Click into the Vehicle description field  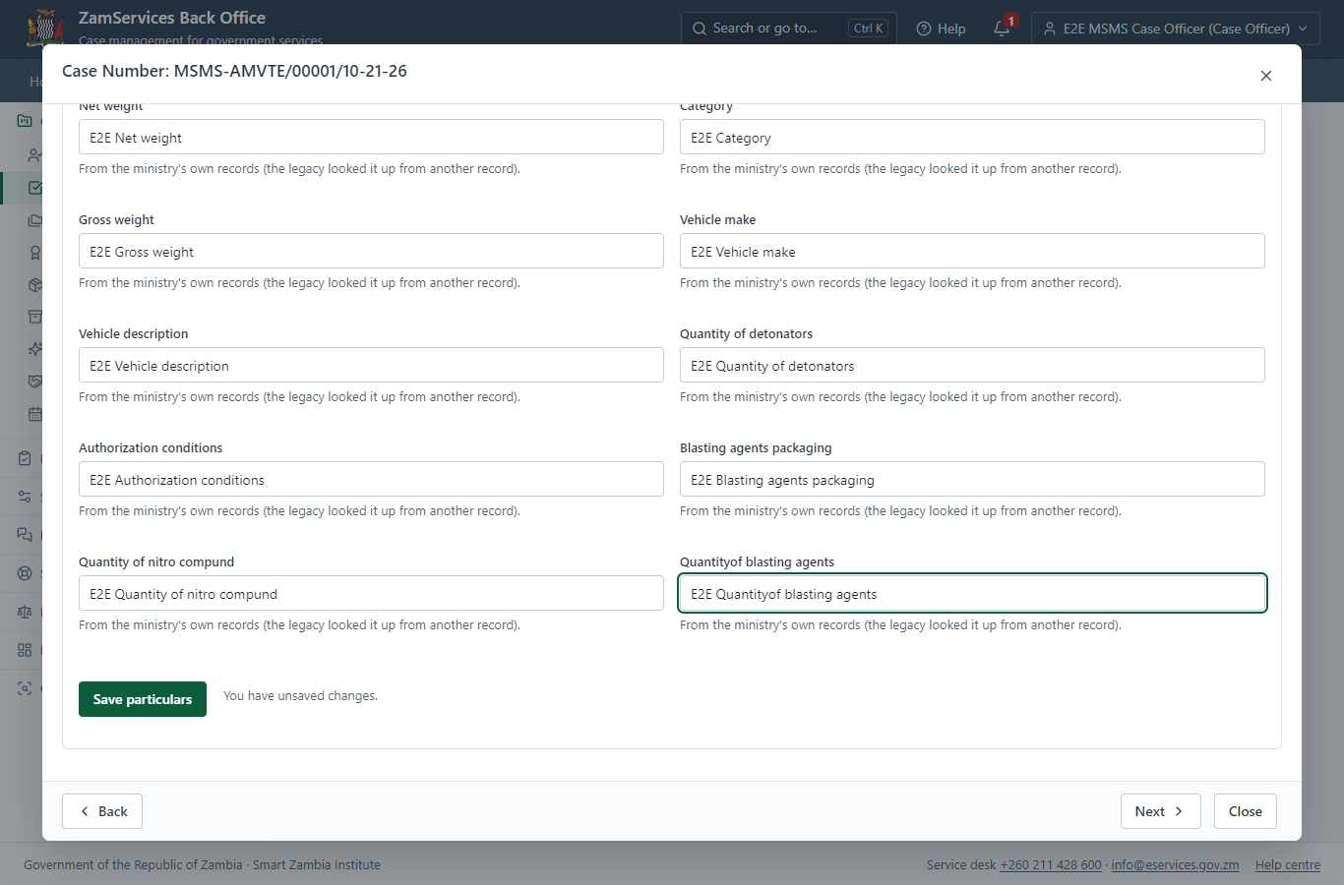pyautogui.click(x=371, y=365)
